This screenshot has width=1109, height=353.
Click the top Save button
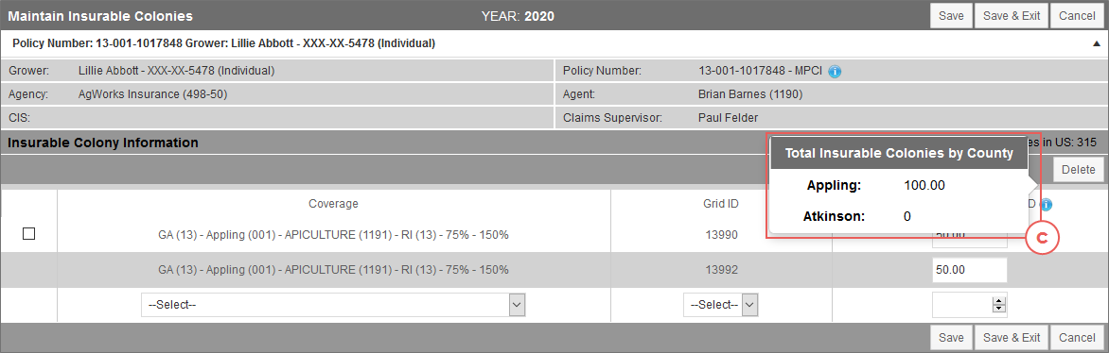(950, 15)
